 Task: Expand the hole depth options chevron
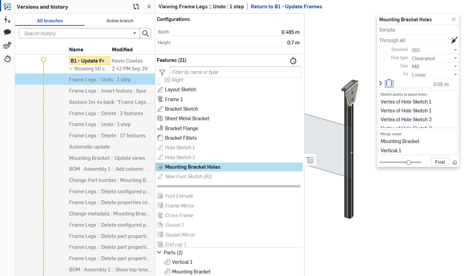click(381, 83)
